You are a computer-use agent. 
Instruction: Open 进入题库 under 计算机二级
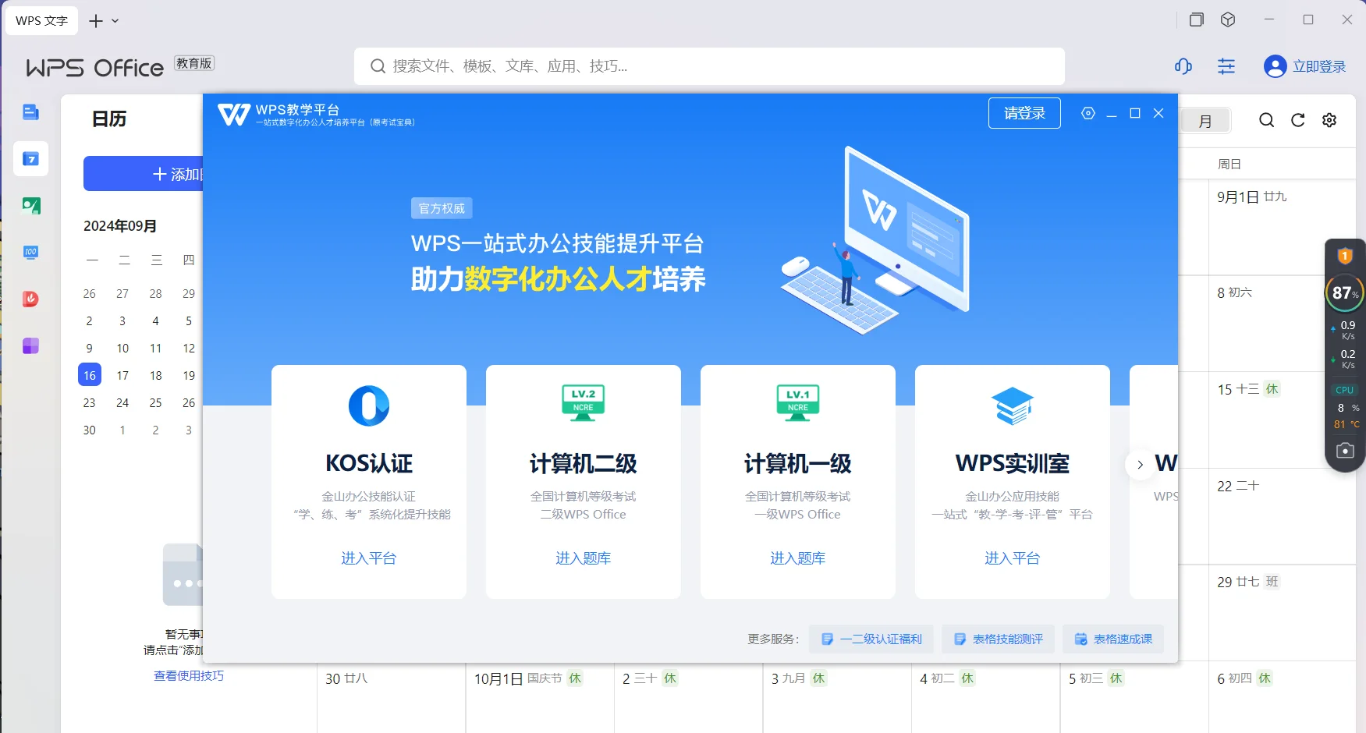[x=584, y=558]
